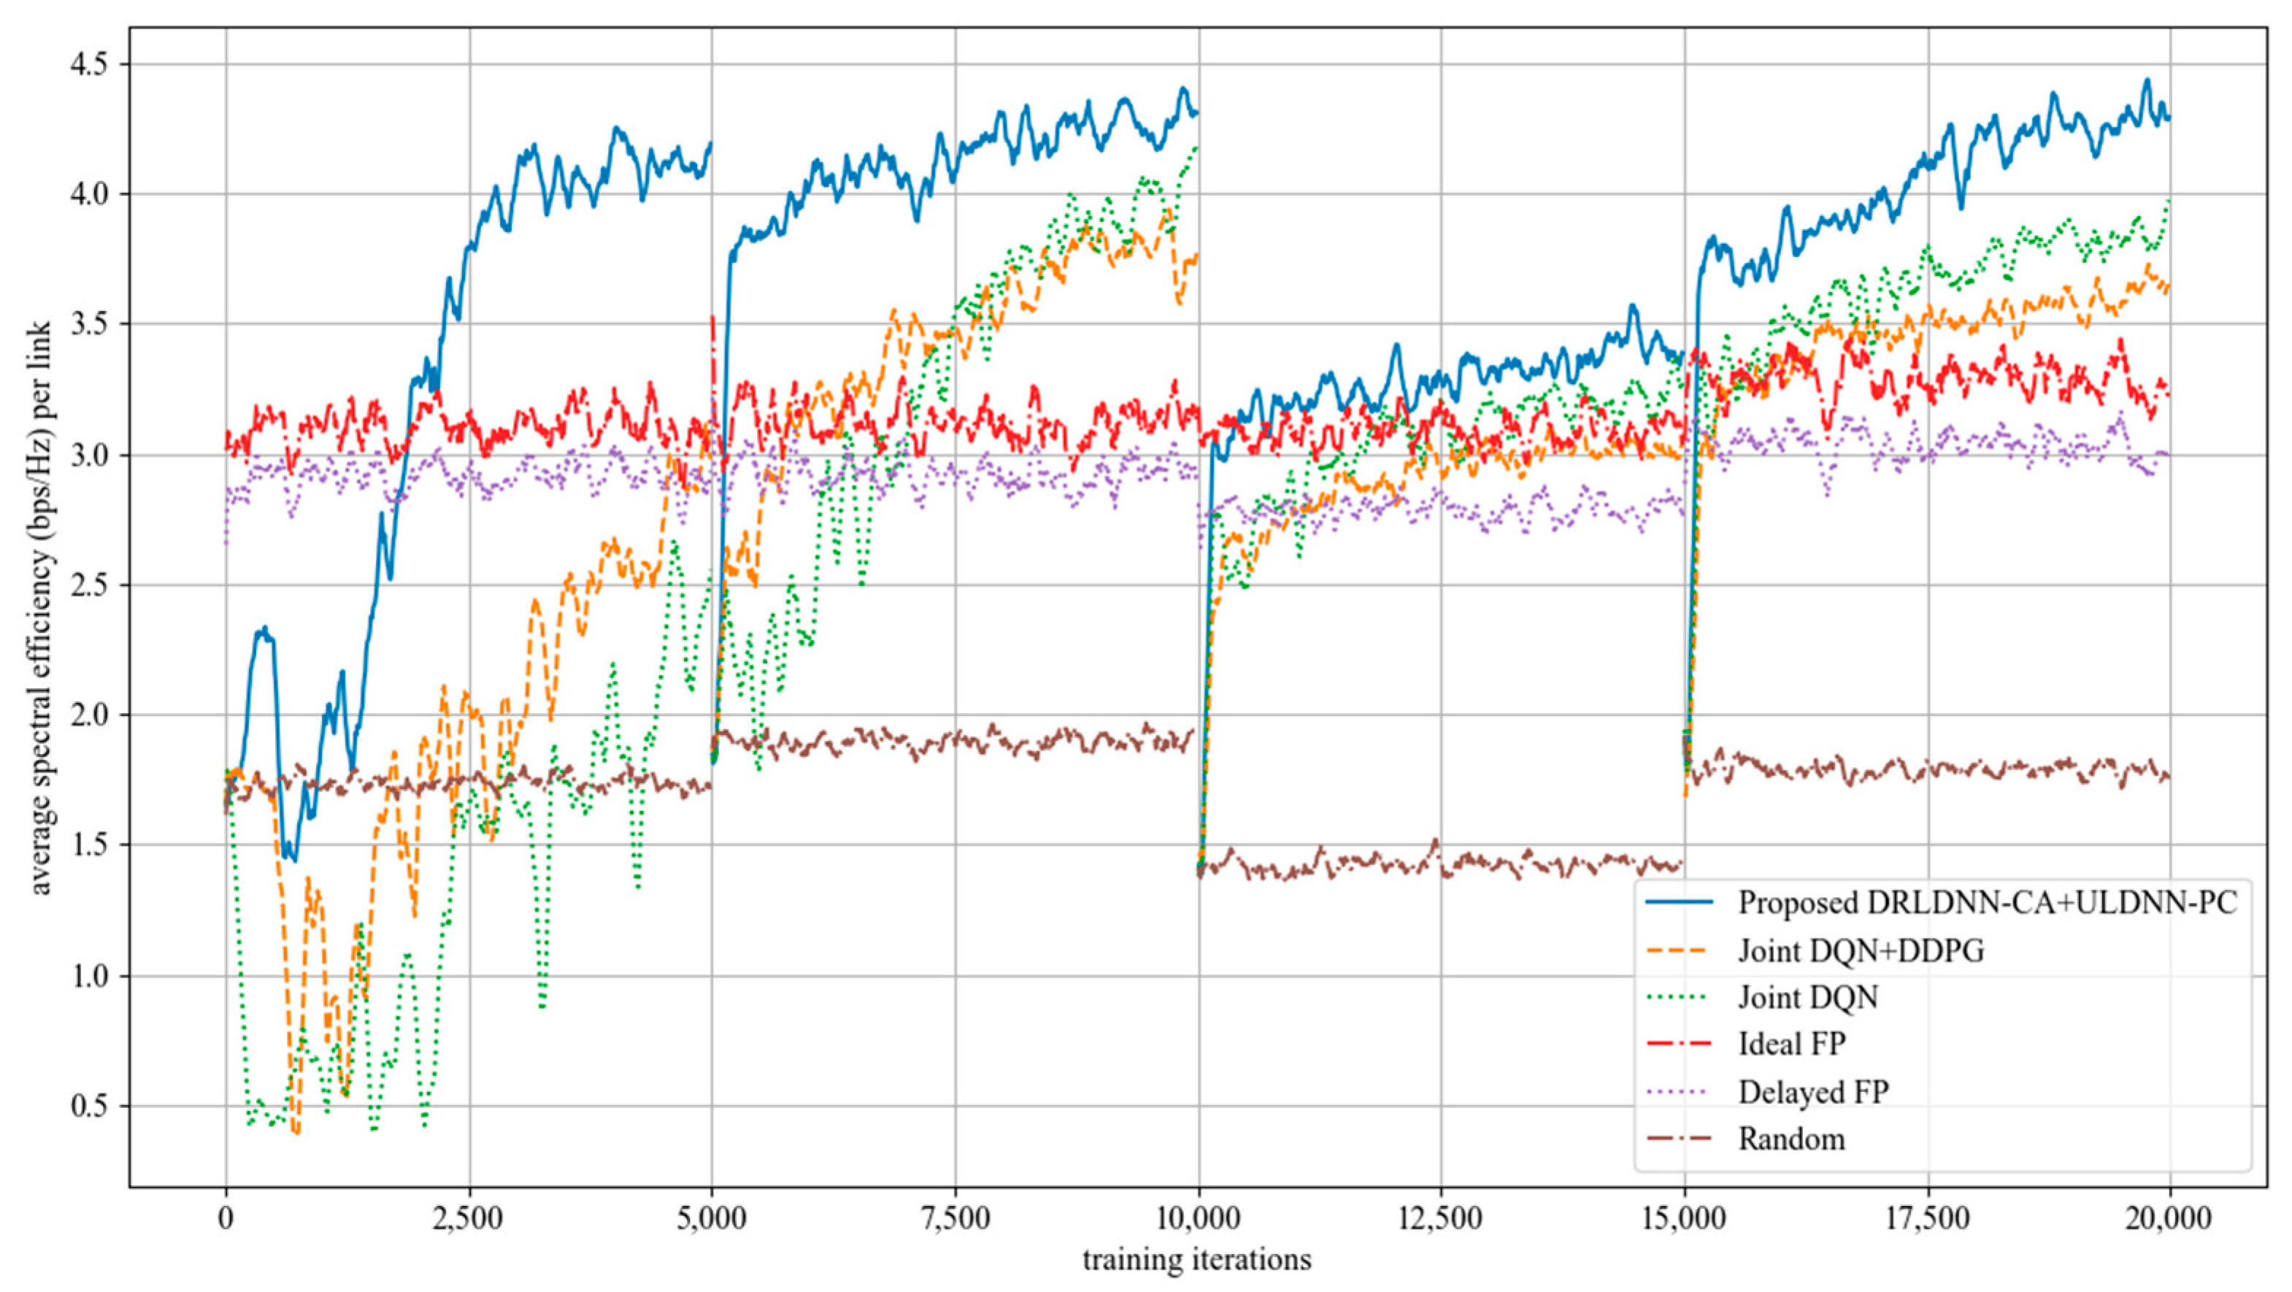Select the 2,500 x-axis tick label

tap(469, 1218)
